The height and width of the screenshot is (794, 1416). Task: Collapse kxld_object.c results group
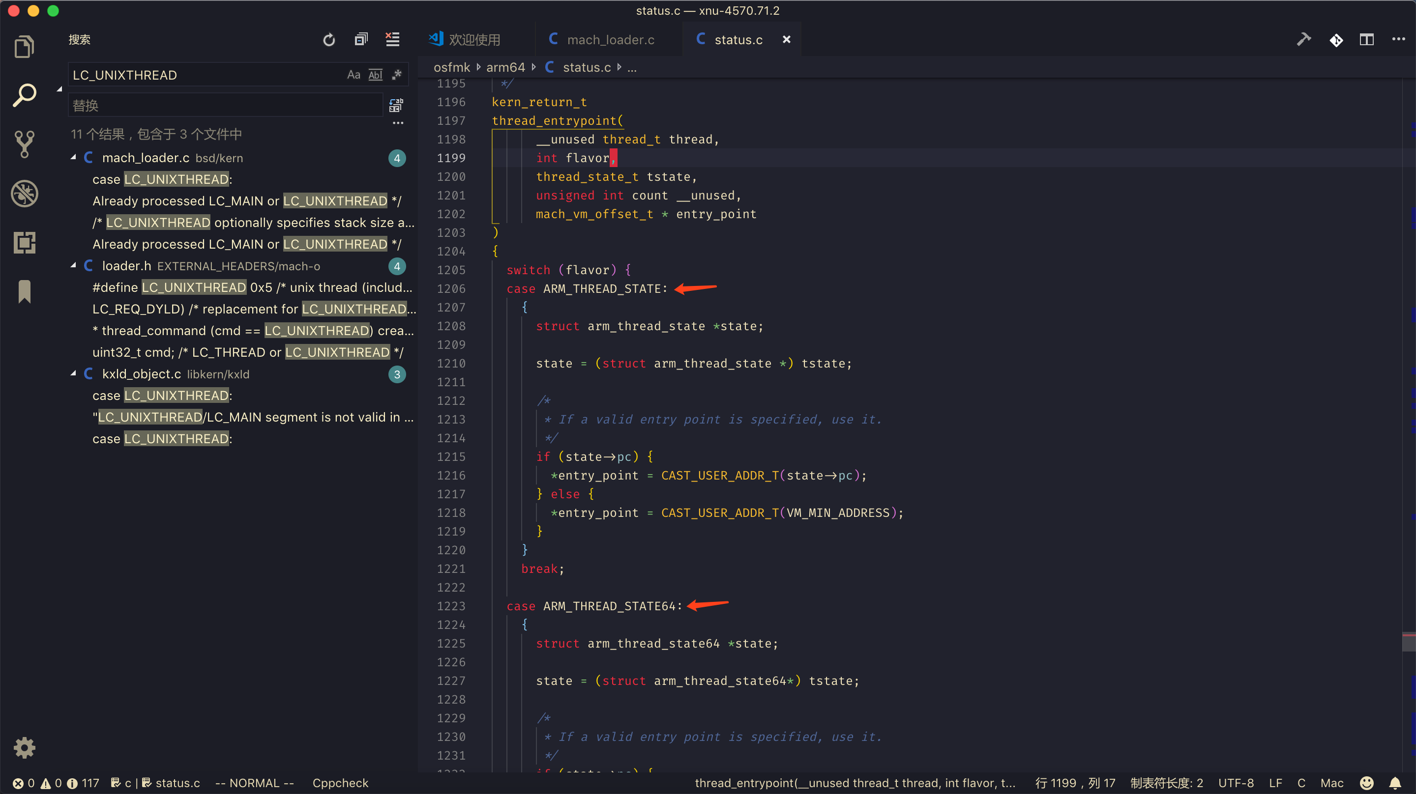click(74, 373)
